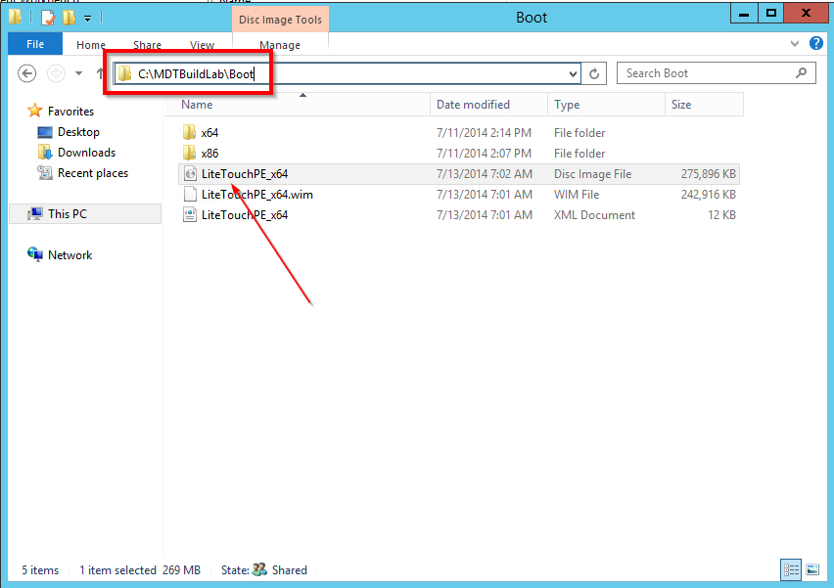
Task: Click the window folder icon in title bar
Action: tap(15, 17)
